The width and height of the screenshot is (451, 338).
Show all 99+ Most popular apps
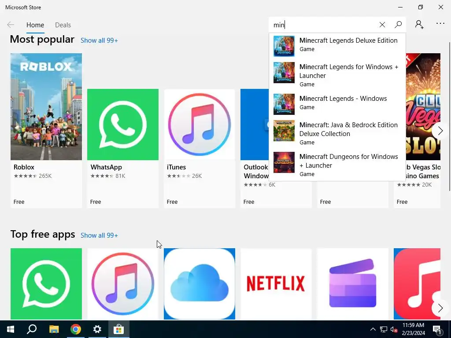click(99, 40)
